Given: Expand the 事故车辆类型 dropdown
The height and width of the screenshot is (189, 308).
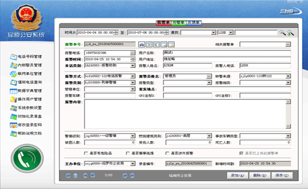Looking at the screenshot, I should point(288,136).
